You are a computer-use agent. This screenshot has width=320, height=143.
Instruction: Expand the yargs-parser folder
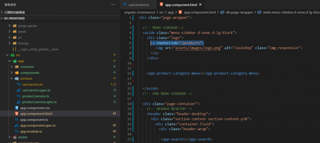(9, 26)
